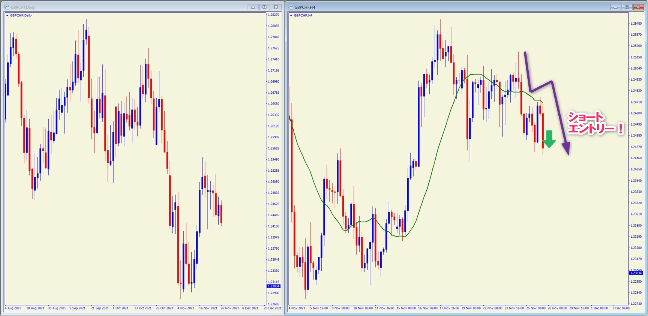Click the 1.26120 price level on Daily axis
648x316 pixels.
(x=274, y=126)
